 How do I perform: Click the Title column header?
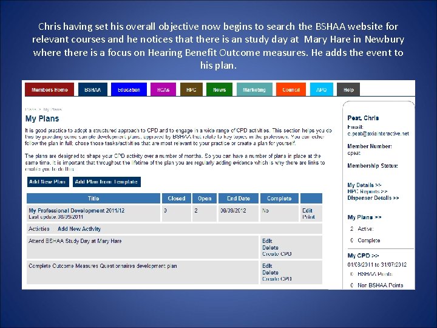(93, 198)
